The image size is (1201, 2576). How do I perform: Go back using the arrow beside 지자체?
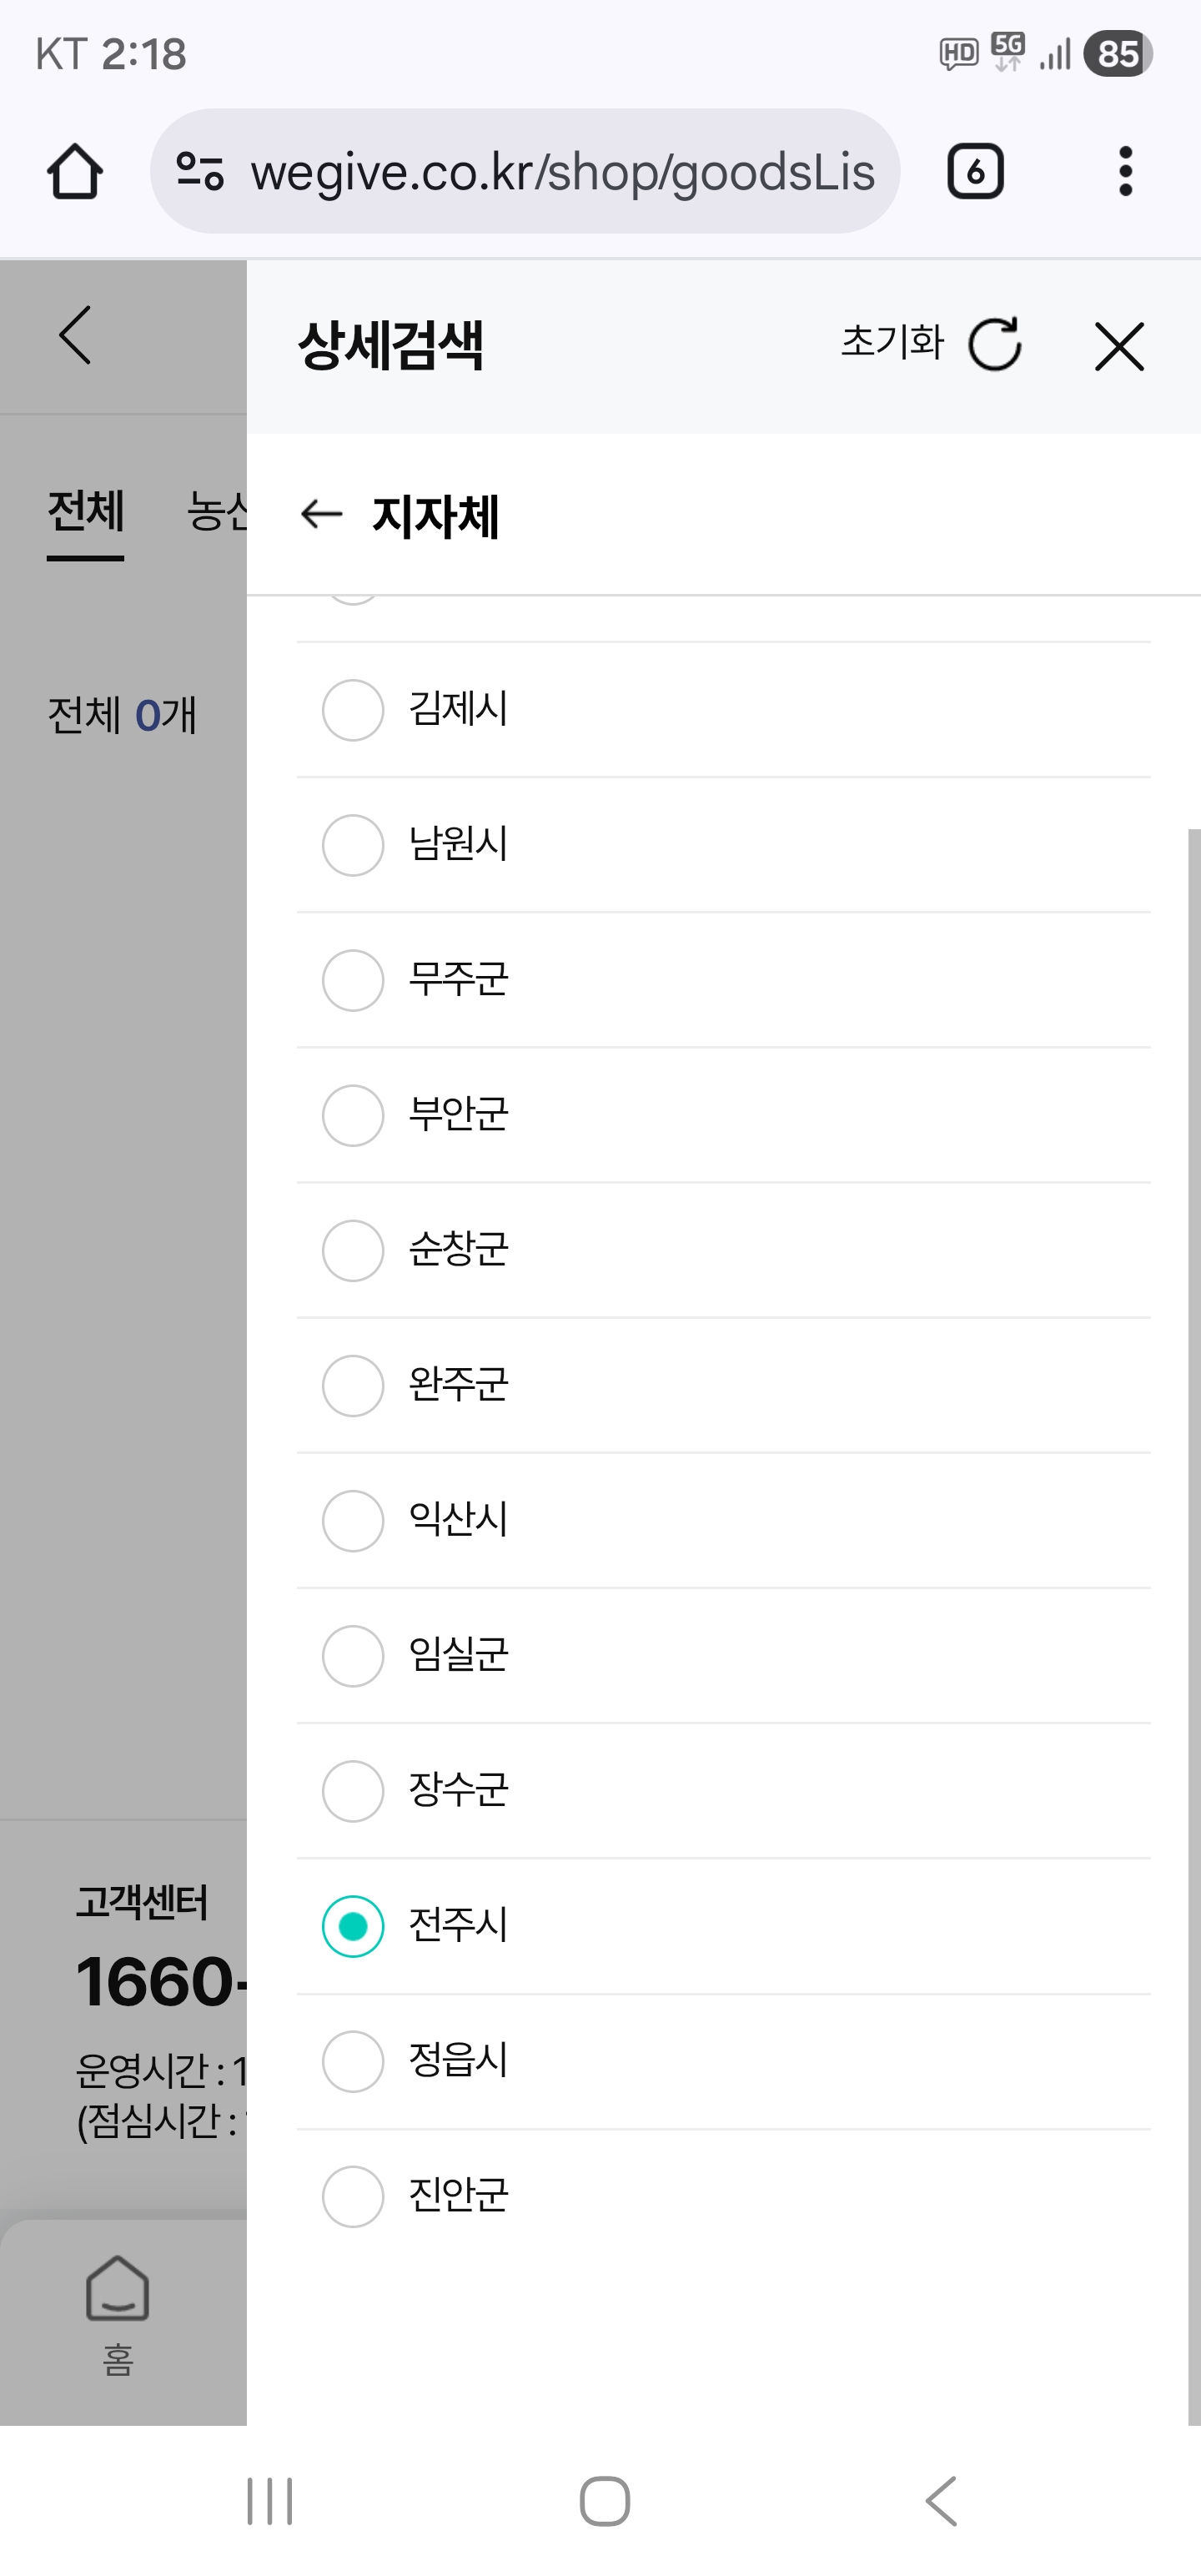[x=321, y=514]
